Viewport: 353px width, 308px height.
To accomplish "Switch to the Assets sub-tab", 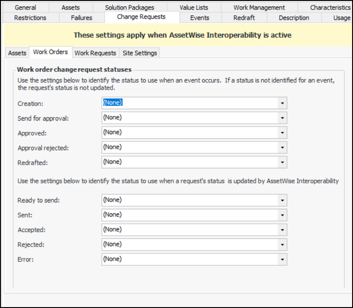I will click(17, 53).
